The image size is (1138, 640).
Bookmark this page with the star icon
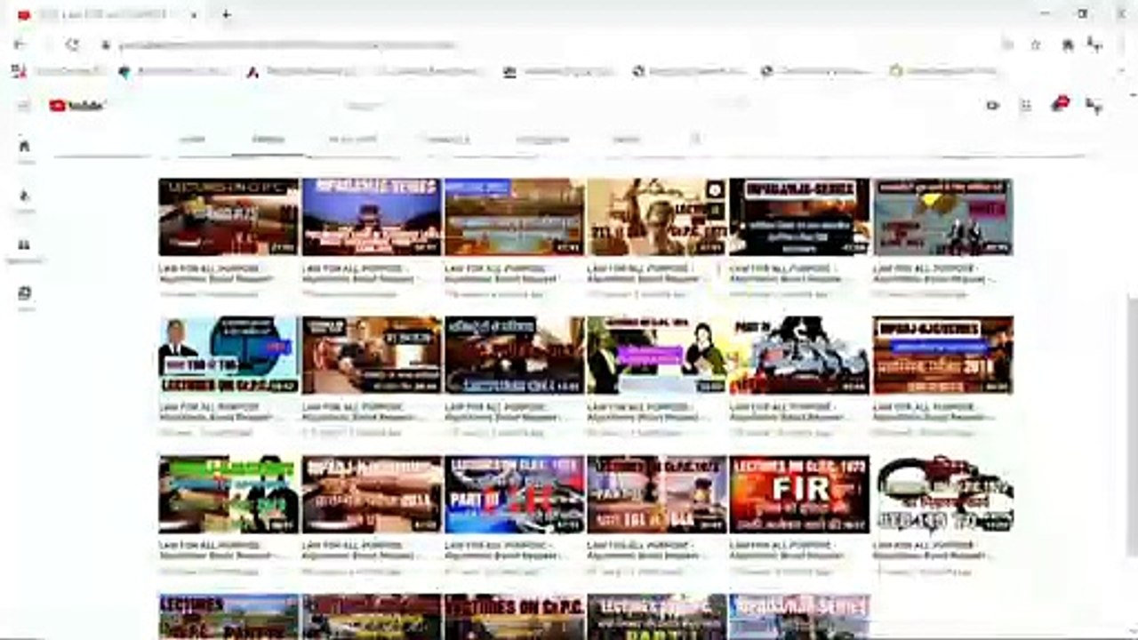1036,44
